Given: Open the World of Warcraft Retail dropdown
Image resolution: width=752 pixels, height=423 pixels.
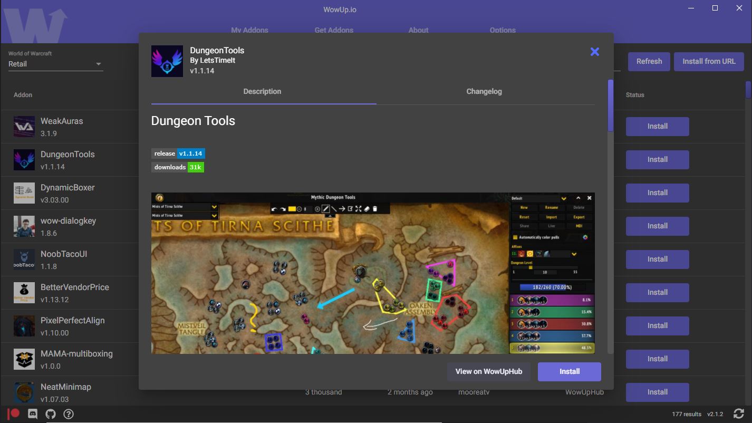Looking at the screenshot, I should (55, 64).
